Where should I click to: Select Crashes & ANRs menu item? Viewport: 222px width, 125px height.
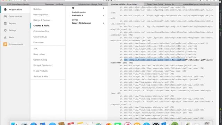tap(41, 26)
